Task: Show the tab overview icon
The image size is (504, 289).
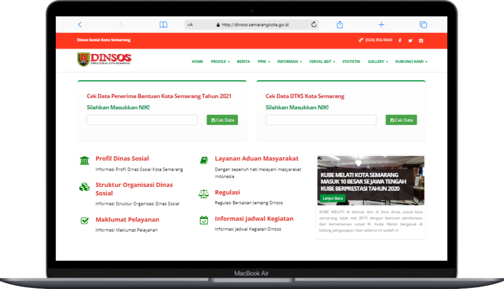Action: [423, 24]
